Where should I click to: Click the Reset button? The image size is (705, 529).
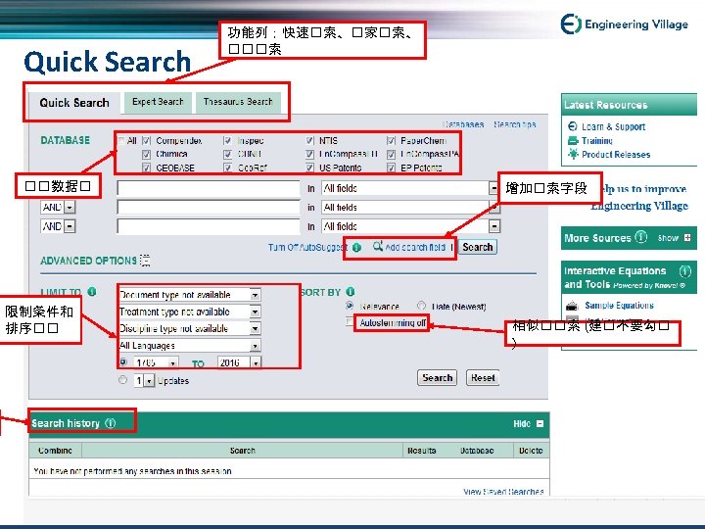click(x=483, y=378)
